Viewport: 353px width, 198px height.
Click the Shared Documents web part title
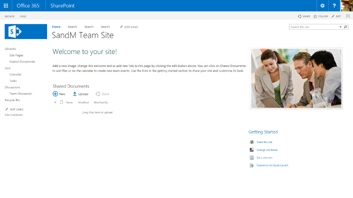(71, 86)
